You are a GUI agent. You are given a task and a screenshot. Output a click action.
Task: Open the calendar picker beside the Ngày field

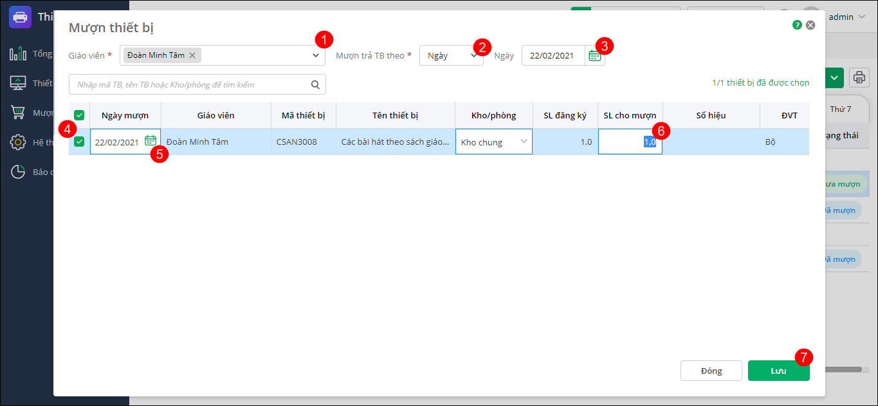tap(595, 56)
